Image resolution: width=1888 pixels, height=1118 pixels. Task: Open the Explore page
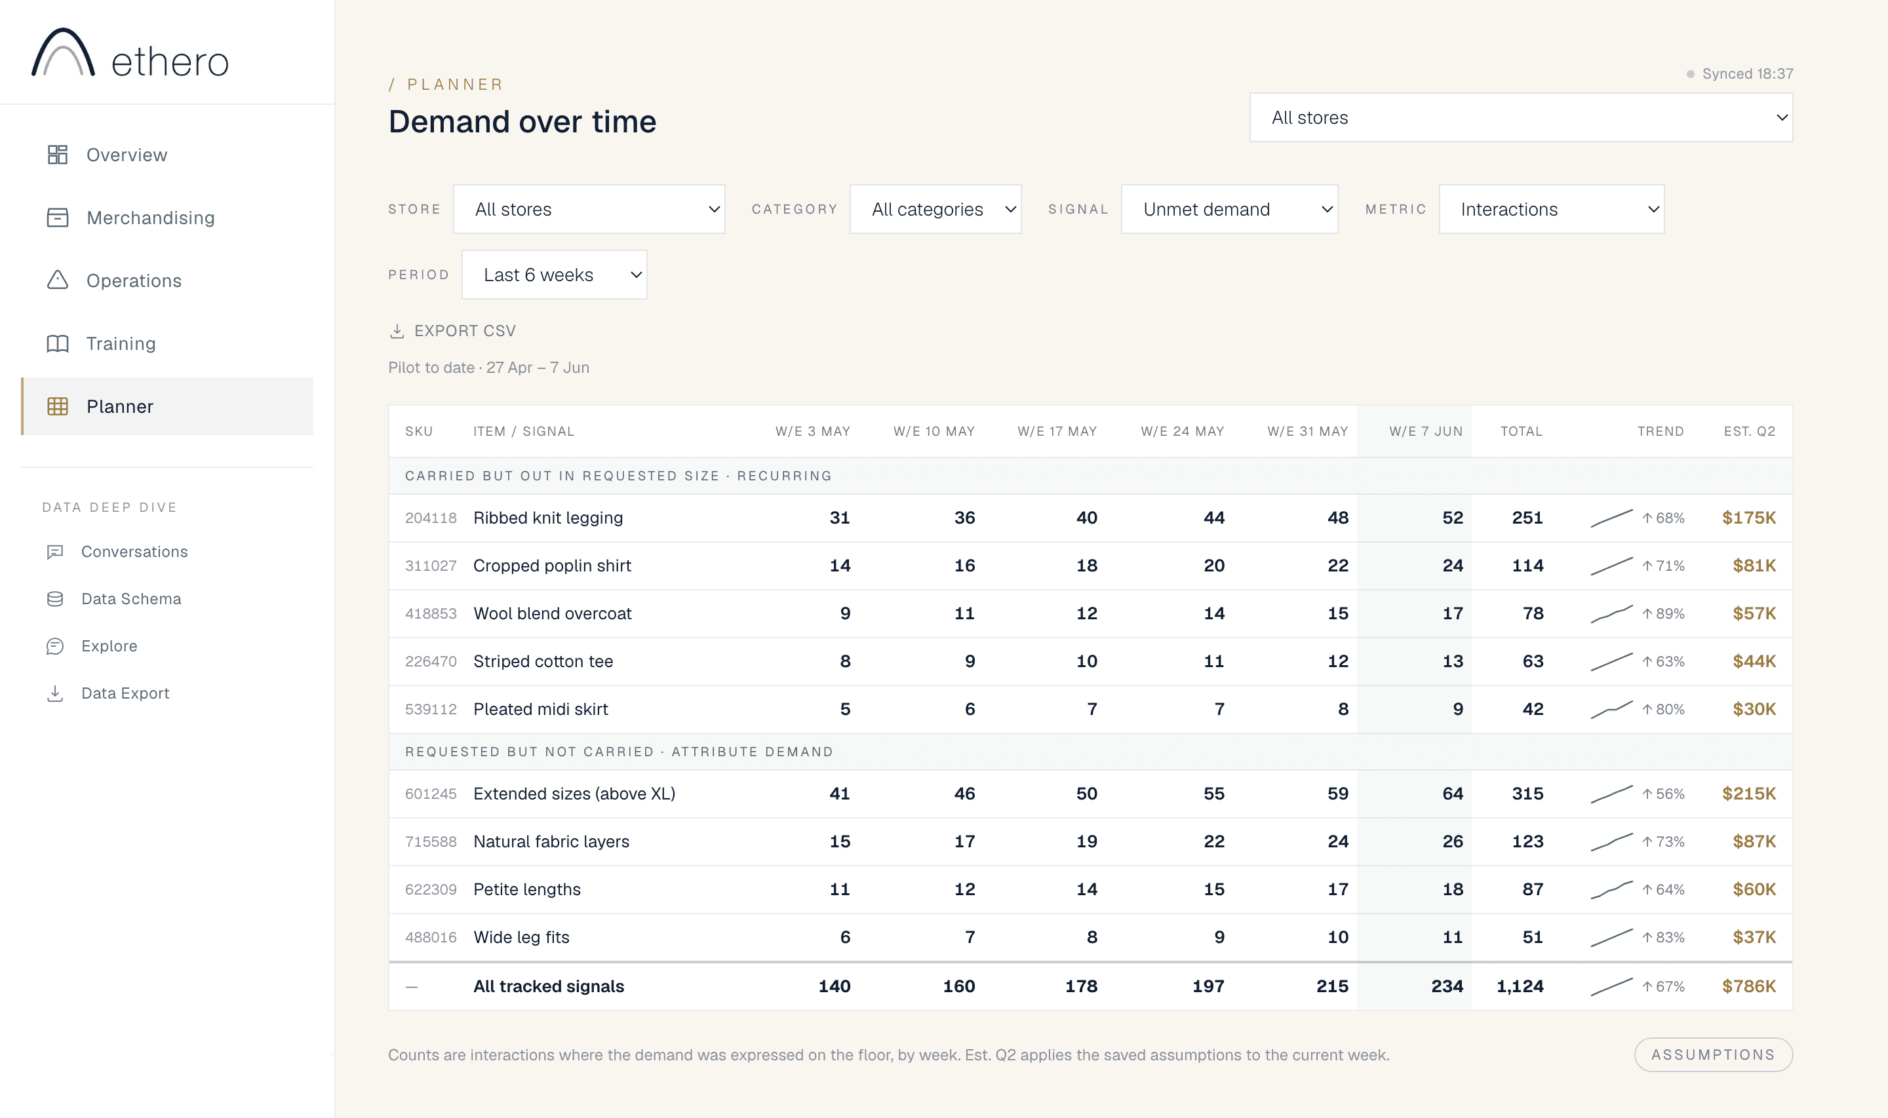167,646
